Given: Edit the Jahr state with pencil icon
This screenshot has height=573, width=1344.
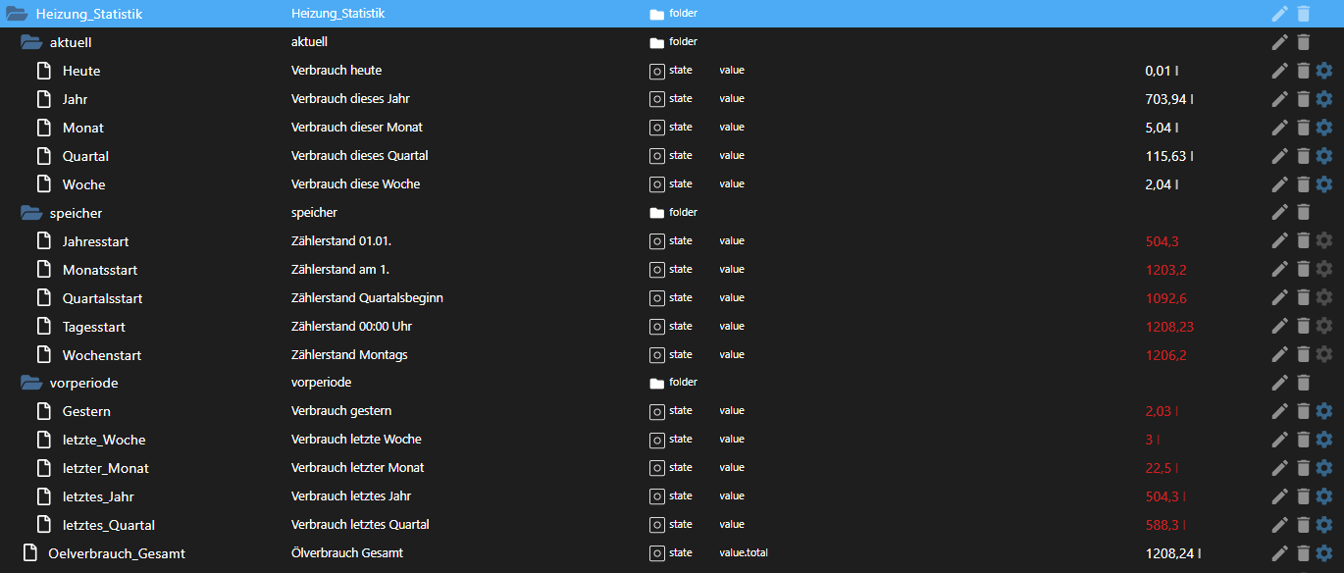Looking at the screenshot, I should point(1279,99).
